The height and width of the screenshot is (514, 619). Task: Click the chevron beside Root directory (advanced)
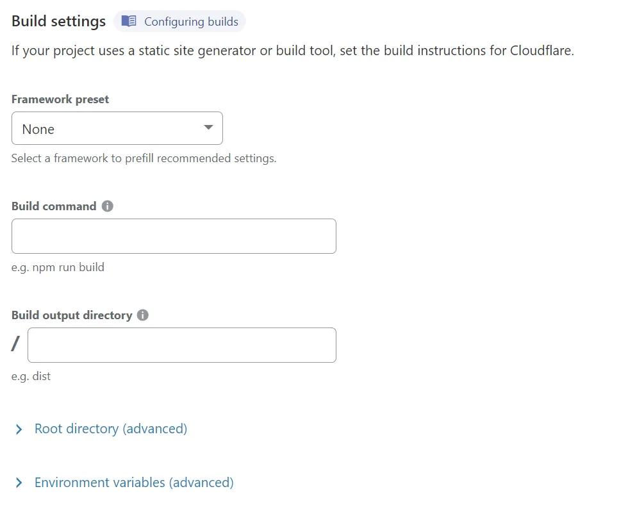coord(18,429)
